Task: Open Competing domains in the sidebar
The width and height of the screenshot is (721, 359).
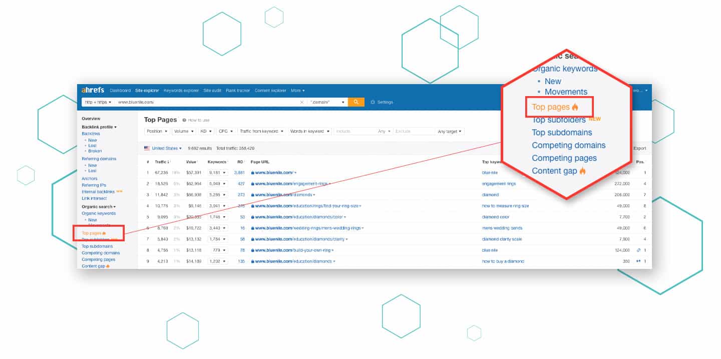Action: click(x=101, y=253)
